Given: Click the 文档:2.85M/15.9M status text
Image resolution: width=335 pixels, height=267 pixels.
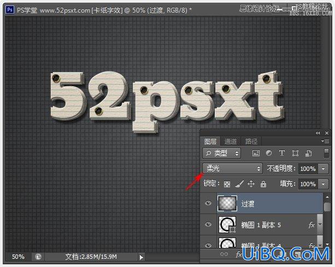Looking at the screenshot, I should point(91,257).
